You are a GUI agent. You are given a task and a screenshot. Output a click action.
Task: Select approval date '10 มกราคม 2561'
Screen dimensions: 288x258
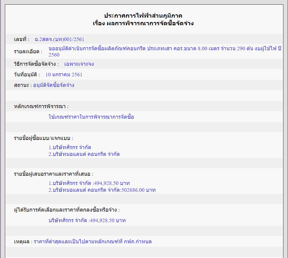click(x=64, y=75)
